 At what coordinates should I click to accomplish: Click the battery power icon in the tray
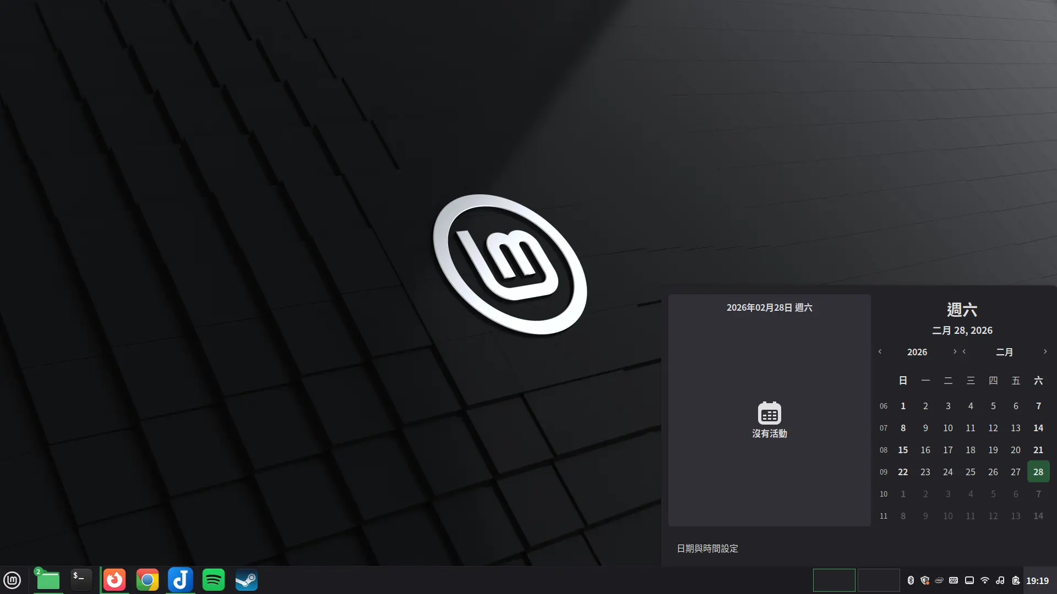[x=1016, y=580]
